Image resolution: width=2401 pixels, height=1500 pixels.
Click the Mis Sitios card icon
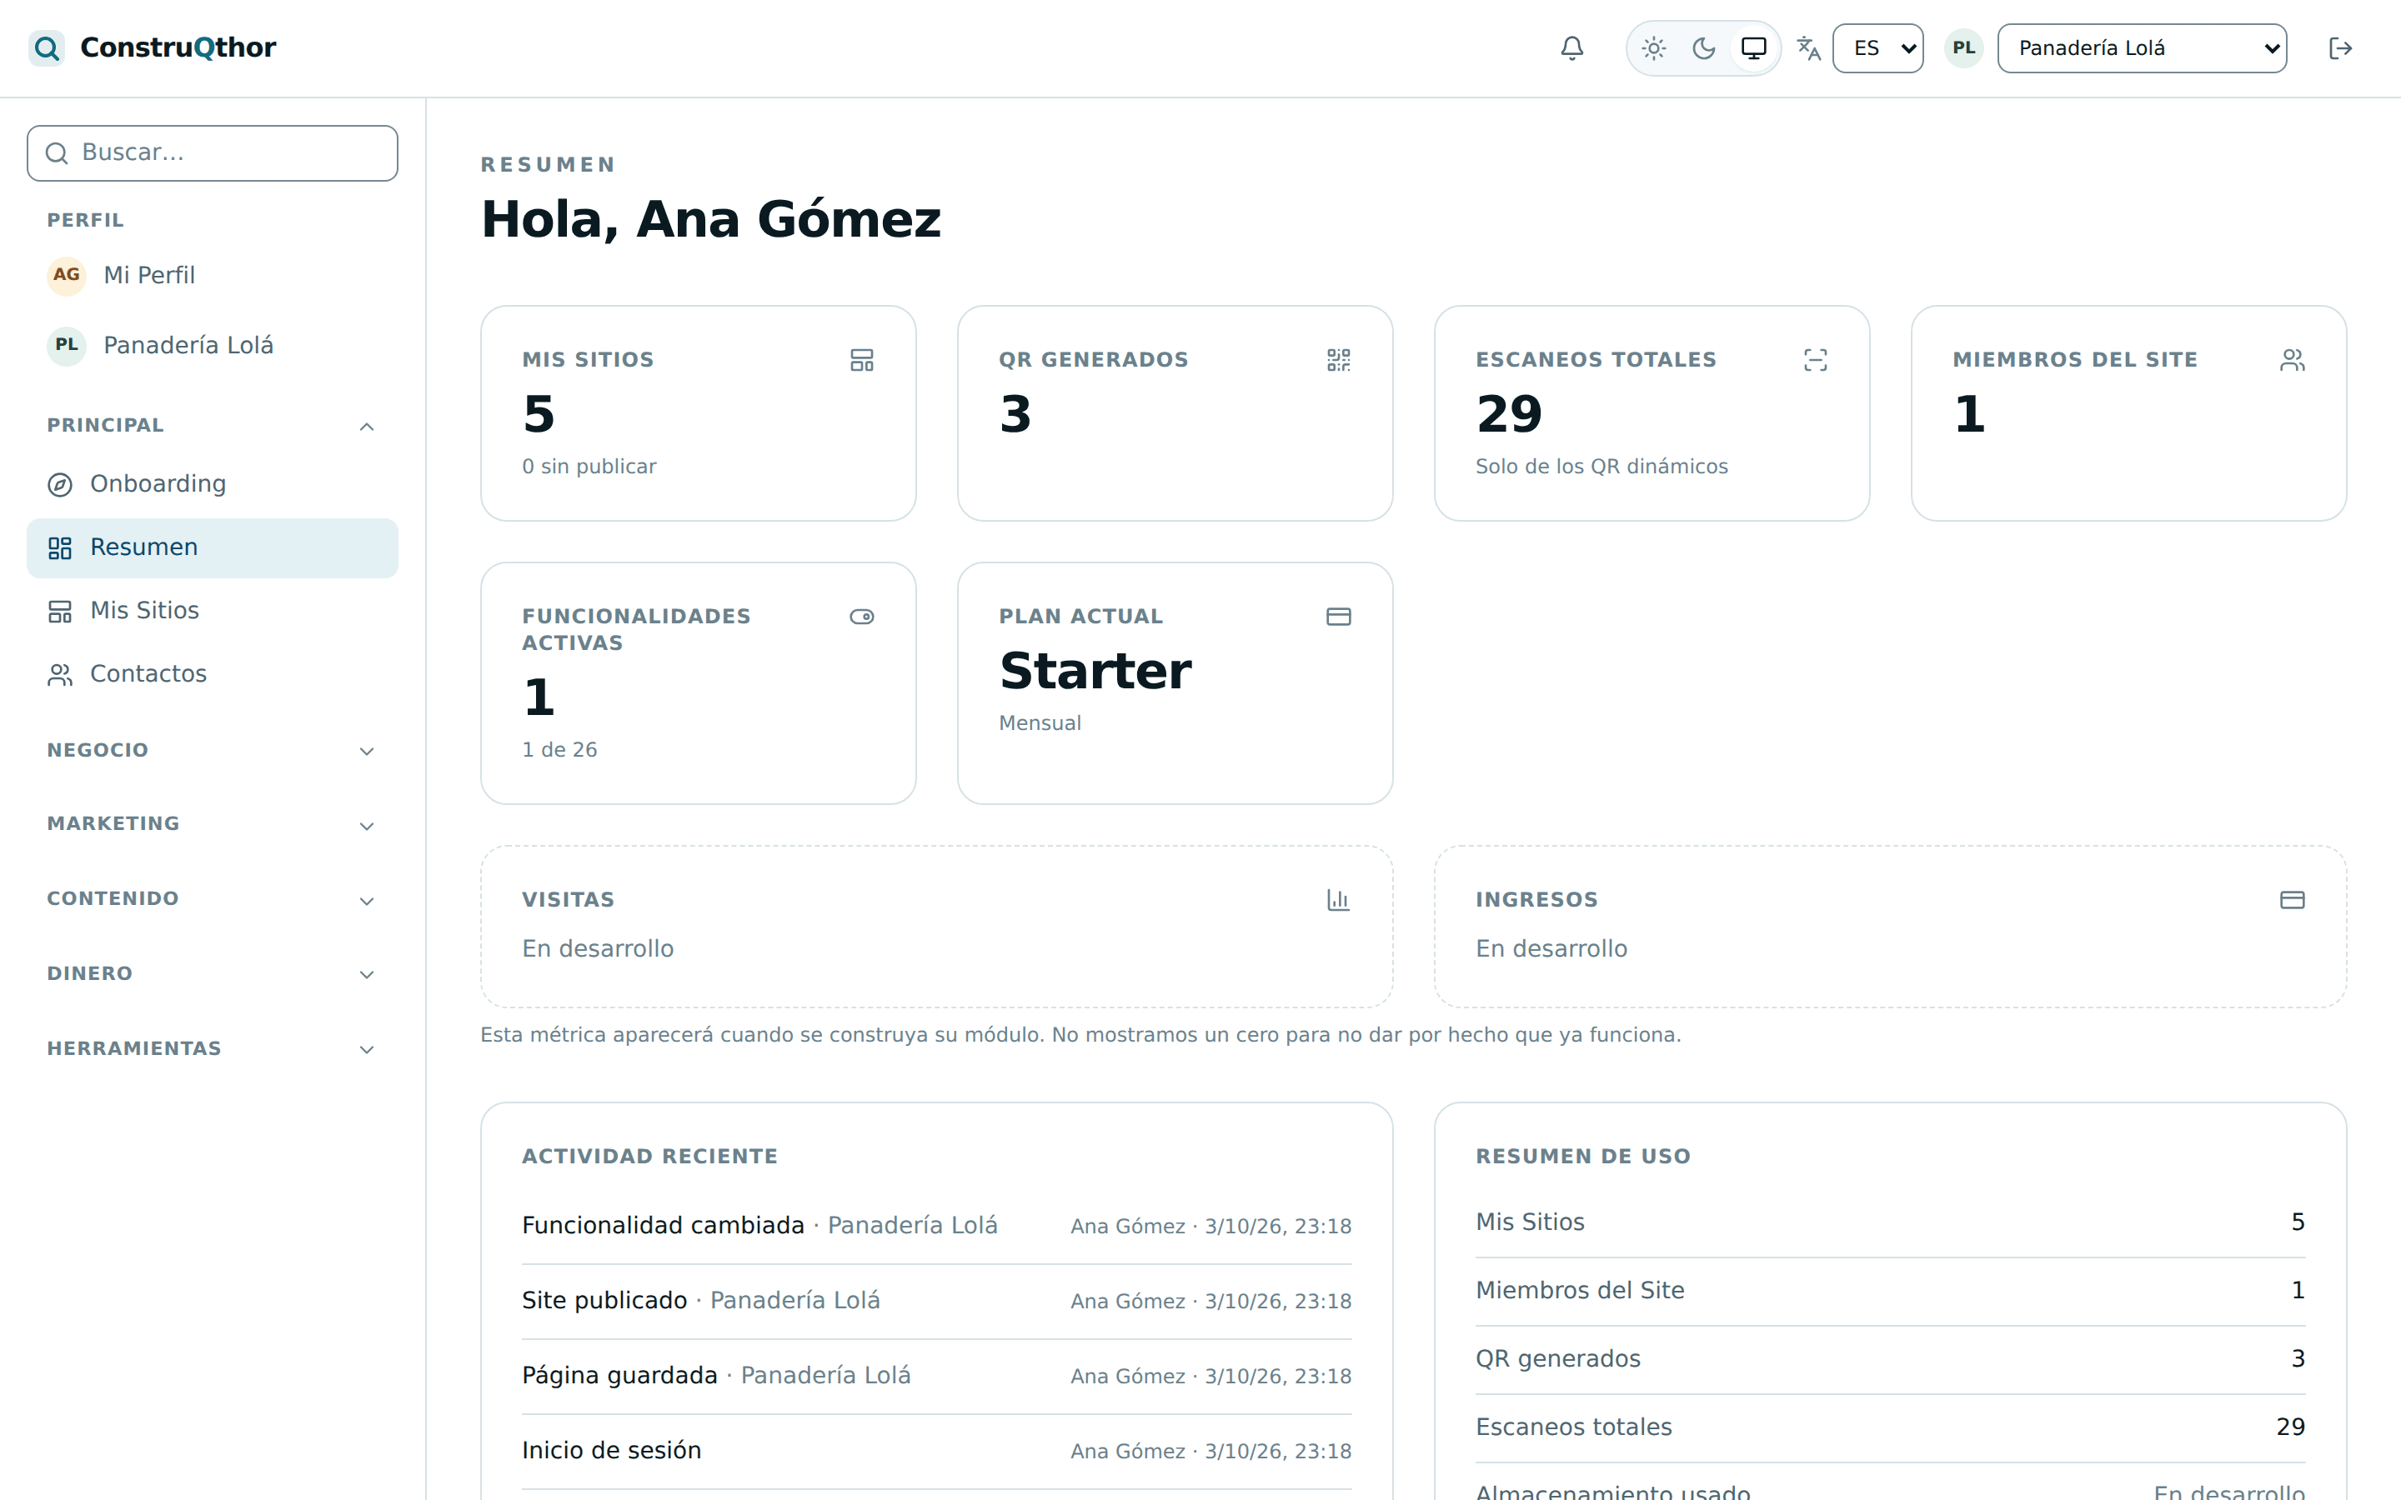pyautogui.click(x=861, y=360)
